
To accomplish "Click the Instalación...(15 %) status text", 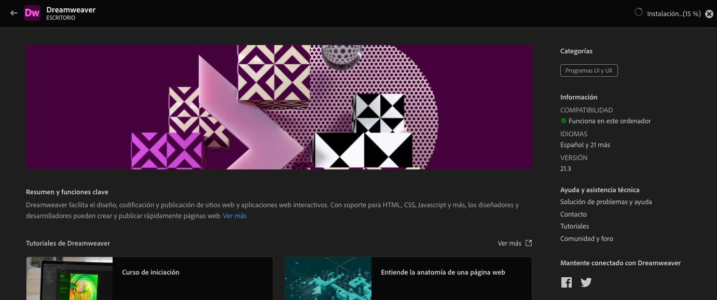I will (674, 14).
